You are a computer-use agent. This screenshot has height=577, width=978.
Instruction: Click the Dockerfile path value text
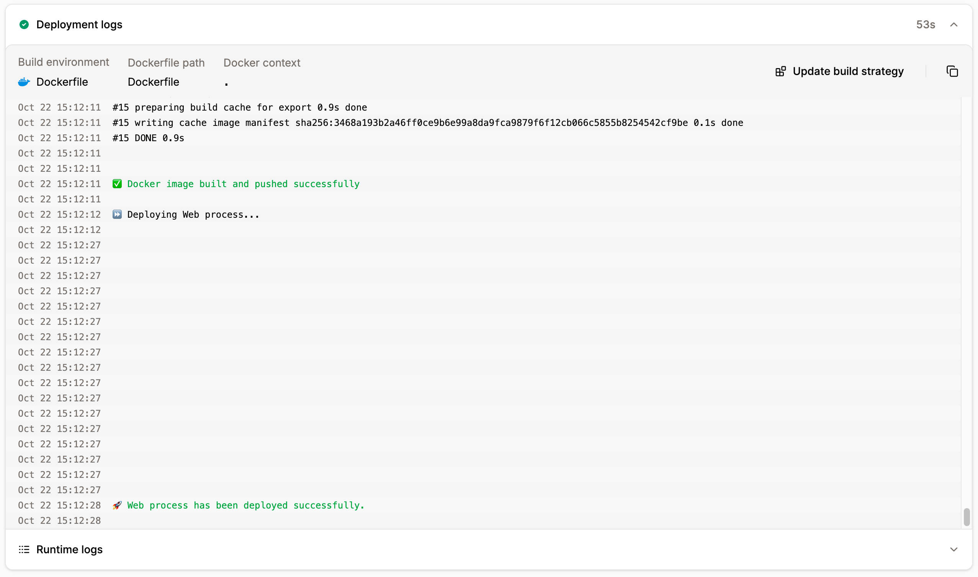pyautogui.click(x=153, y=81)
